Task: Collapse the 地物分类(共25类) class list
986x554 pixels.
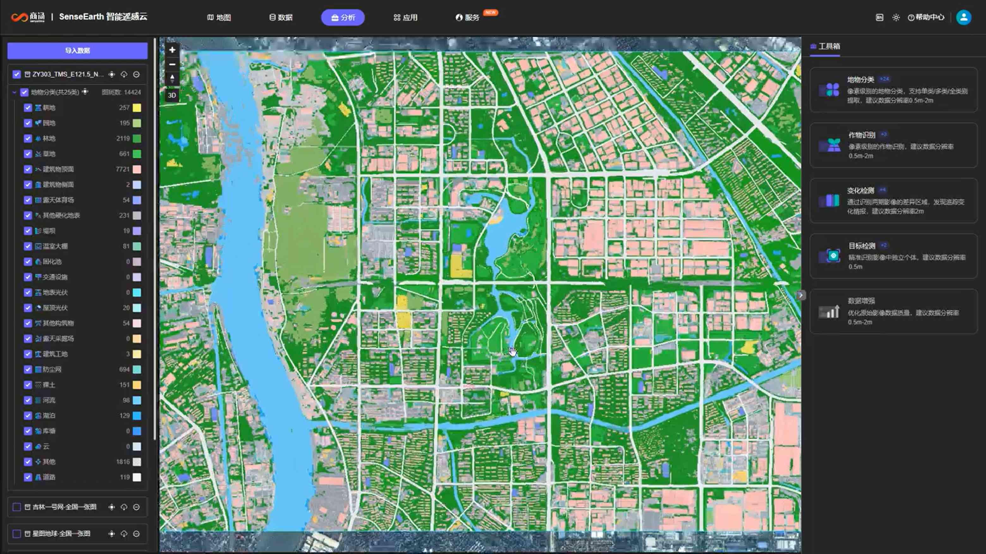Action: [14, 92]
